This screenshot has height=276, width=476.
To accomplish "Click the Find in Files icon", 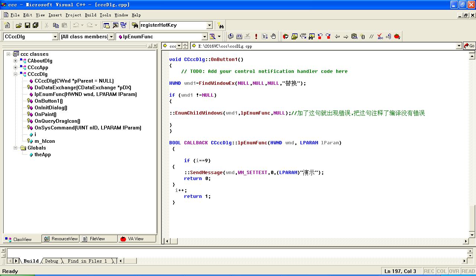I will [135, 25].
